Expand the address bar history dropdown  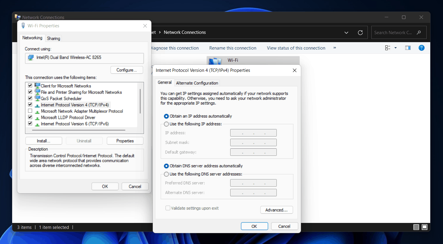coord(346,33)
